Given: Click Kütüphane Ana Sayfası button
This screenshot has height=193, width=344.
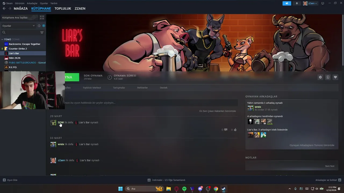Looking at the screenshot, I should (19, 17).
